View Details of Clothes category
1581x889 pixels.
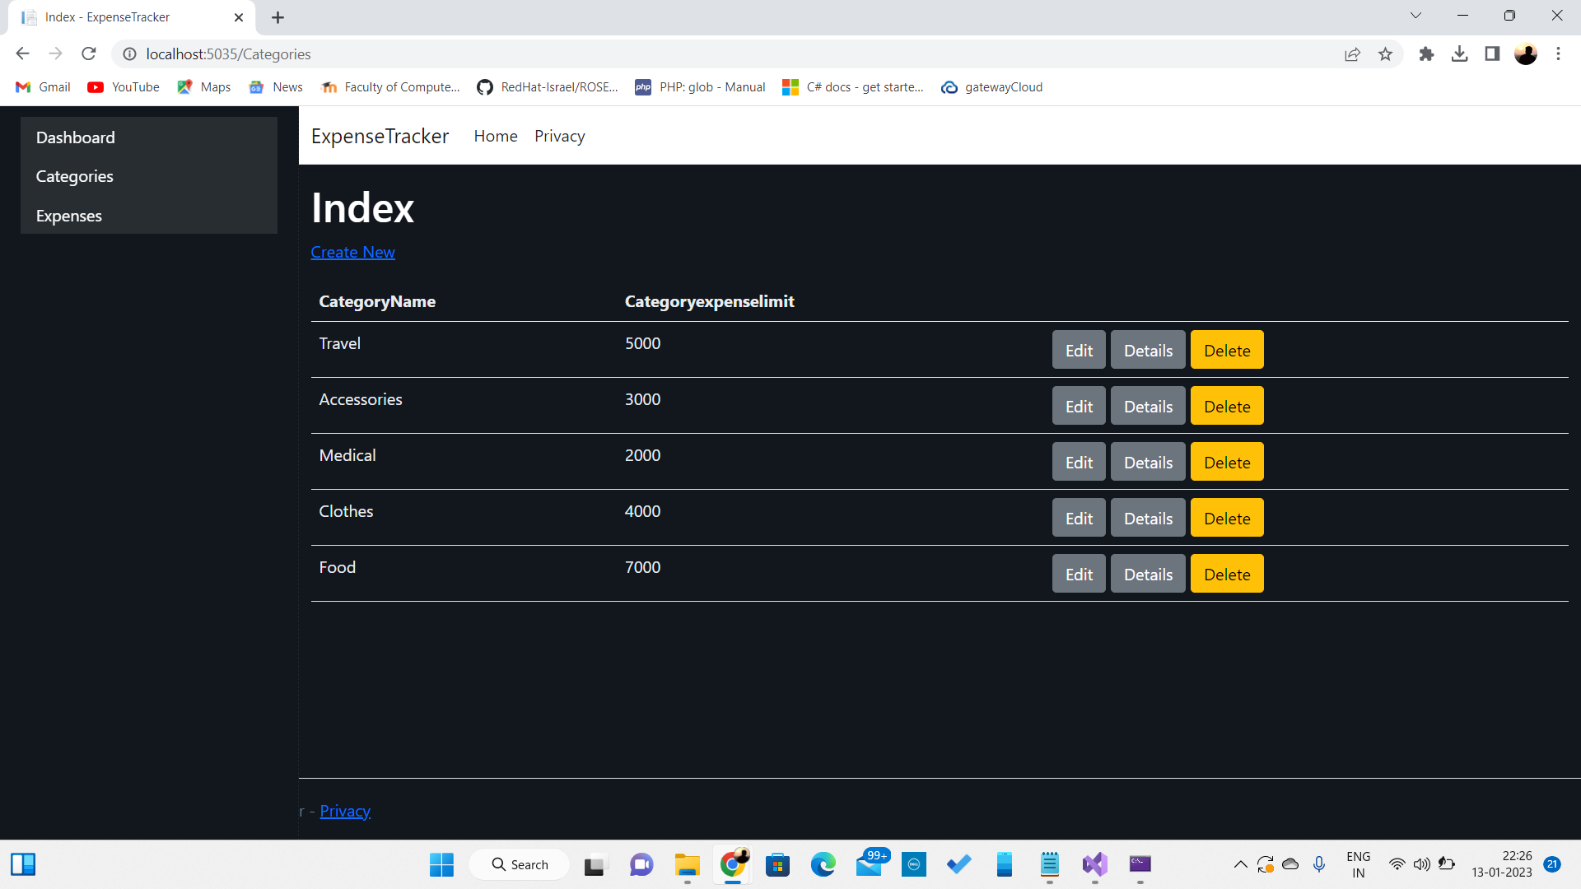[1148, 518]
